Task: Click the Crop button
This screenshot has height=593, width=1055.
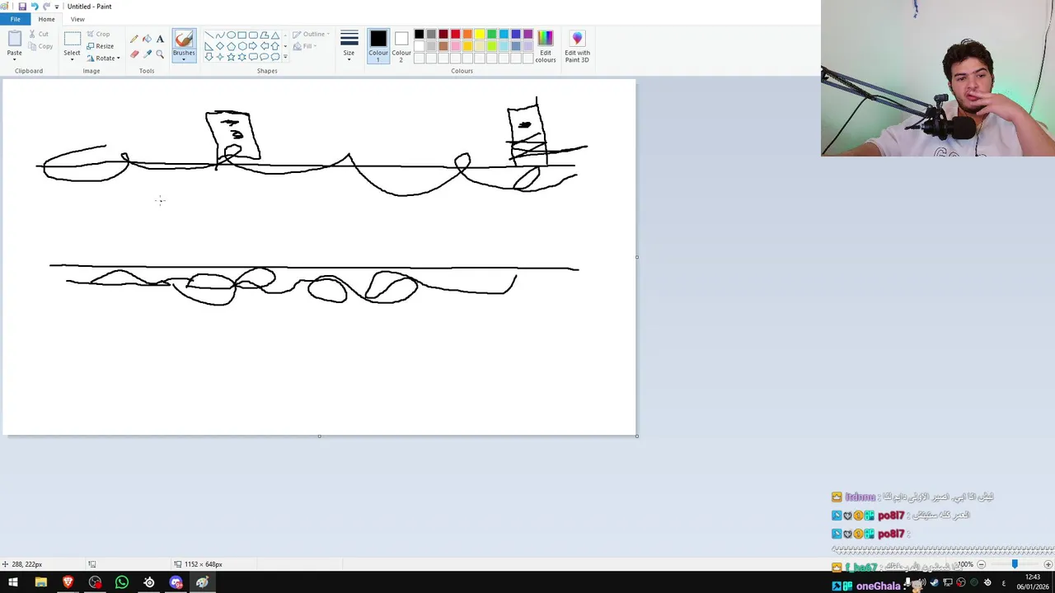Action: 98,34
